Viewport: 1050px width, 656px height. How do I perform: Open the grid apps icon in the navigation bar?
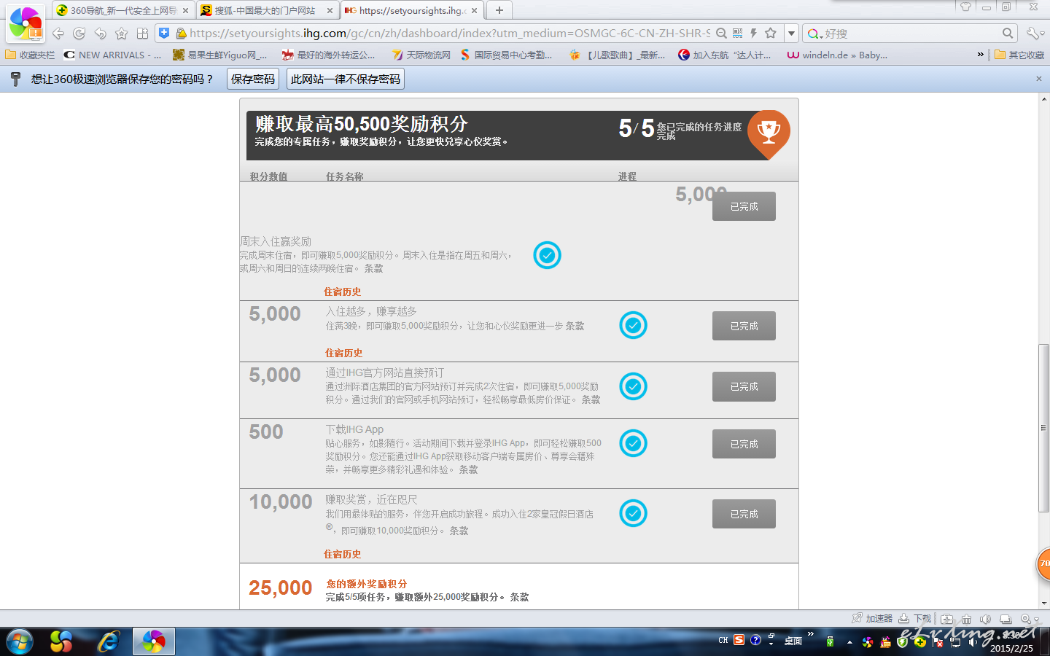[142, 34]
